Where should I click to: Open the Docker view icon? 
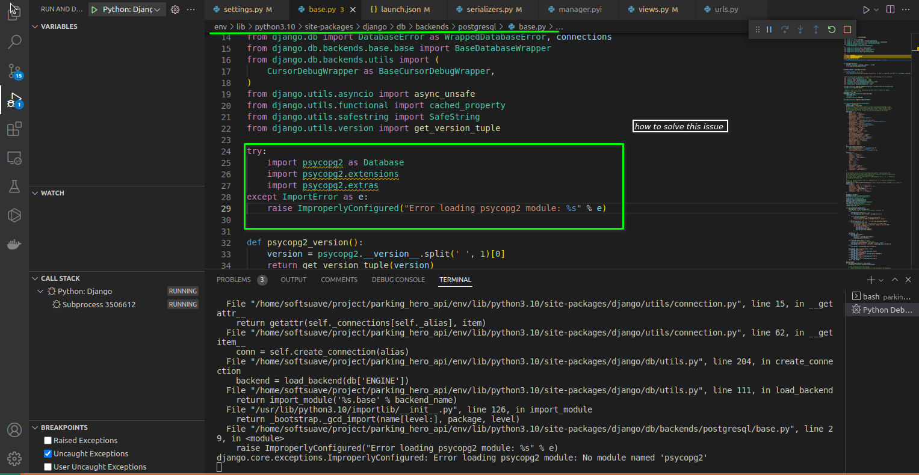[14, 244]
